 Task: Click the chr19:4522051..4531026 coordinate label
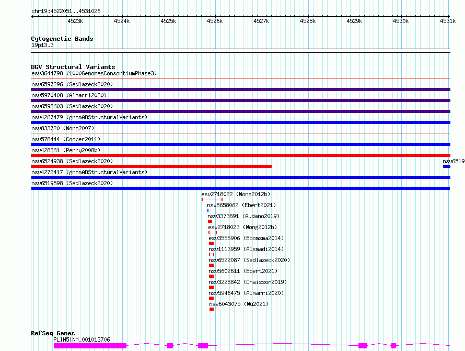click(x=66, y=12)
